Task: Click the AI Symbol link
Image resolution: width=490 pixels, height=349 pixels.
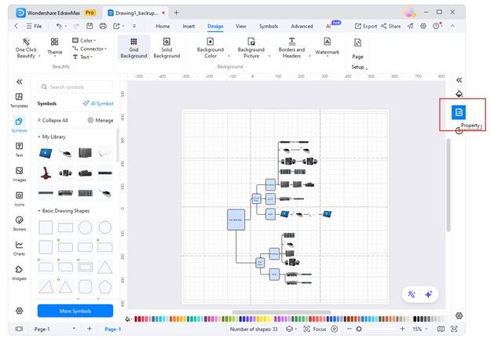Action: [98, 104]
